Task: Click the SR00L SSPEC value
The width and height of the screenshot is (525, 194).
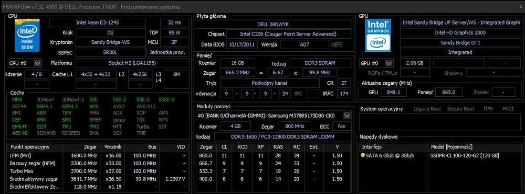Action: [x=110, y=52]
